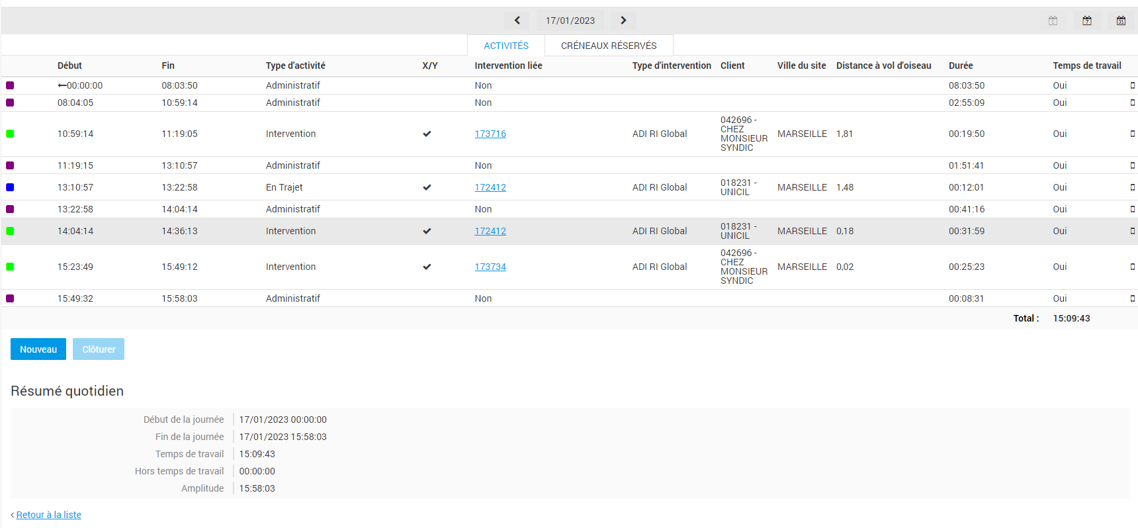Open the date picker showing 17/01/2023

tap(570, 21)
